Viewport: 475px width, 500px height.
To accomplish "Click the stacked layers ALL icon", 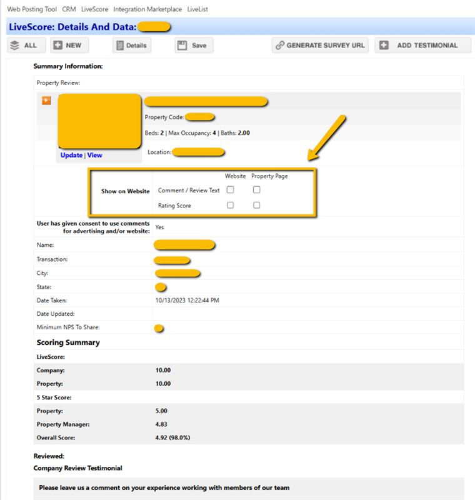I will pos(15,46).
